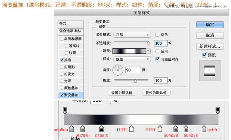The height and width of the screenshot is (140, 231).
Task: Click the style preview thumbnail
Action: [x=210, y=71]
